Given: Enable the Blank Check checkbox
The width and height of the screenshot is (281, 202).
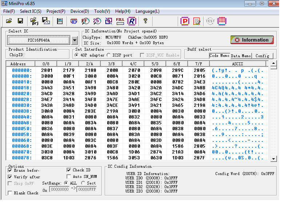Looking at the screenshot, I should (10, 193).
